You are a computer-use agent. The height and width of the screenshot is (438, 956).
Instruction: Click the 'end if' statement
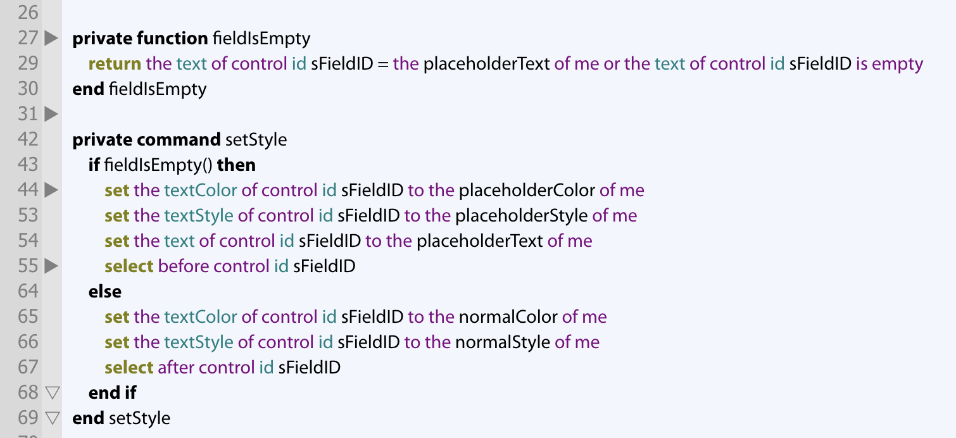tap(112, 393)
